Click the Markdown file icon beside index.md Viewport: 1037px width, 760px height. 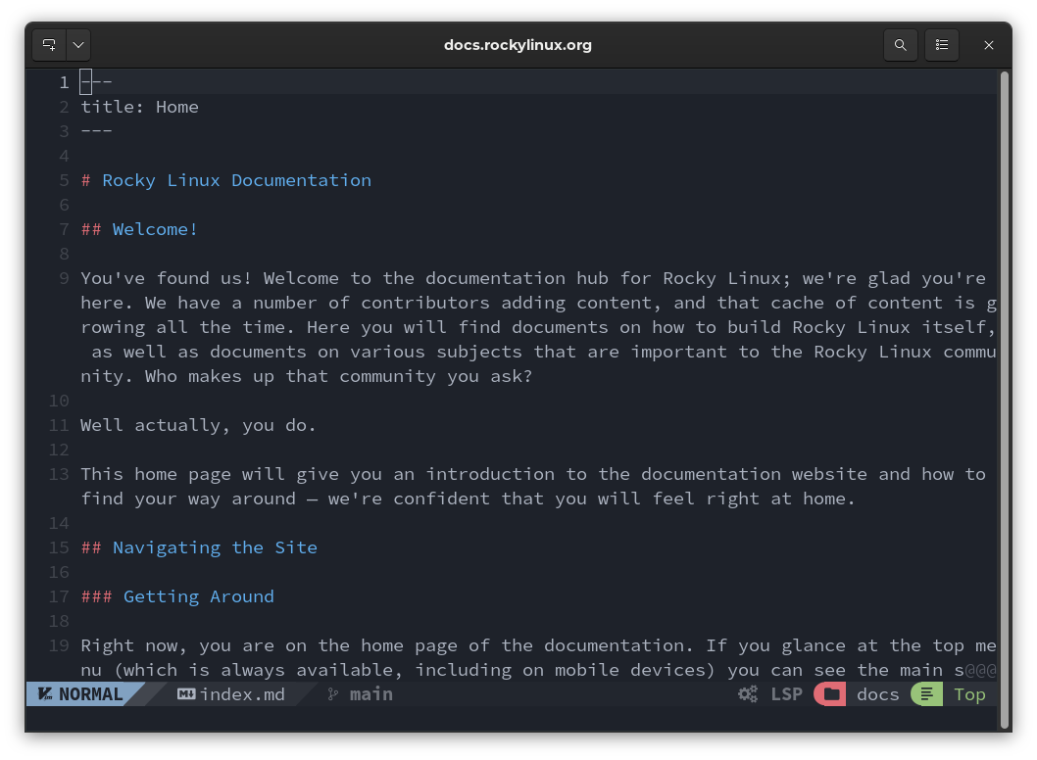pyautogui.click(x=185, y=694)
